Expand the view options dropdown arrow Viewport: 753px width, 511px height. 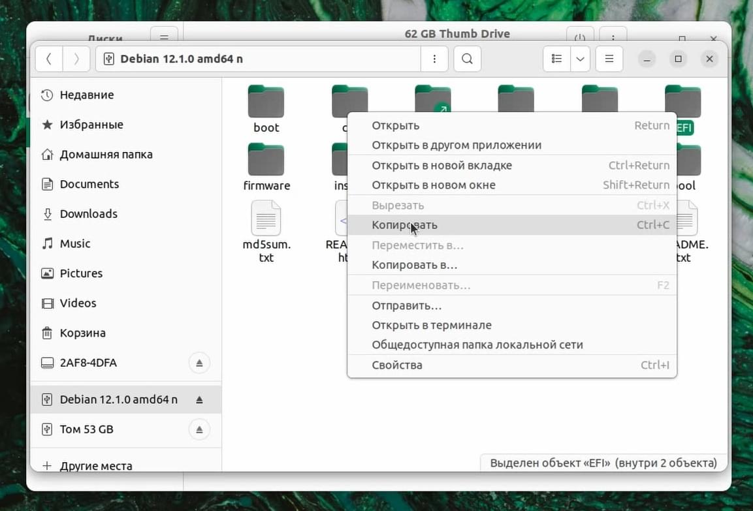[x=580, y=59]
